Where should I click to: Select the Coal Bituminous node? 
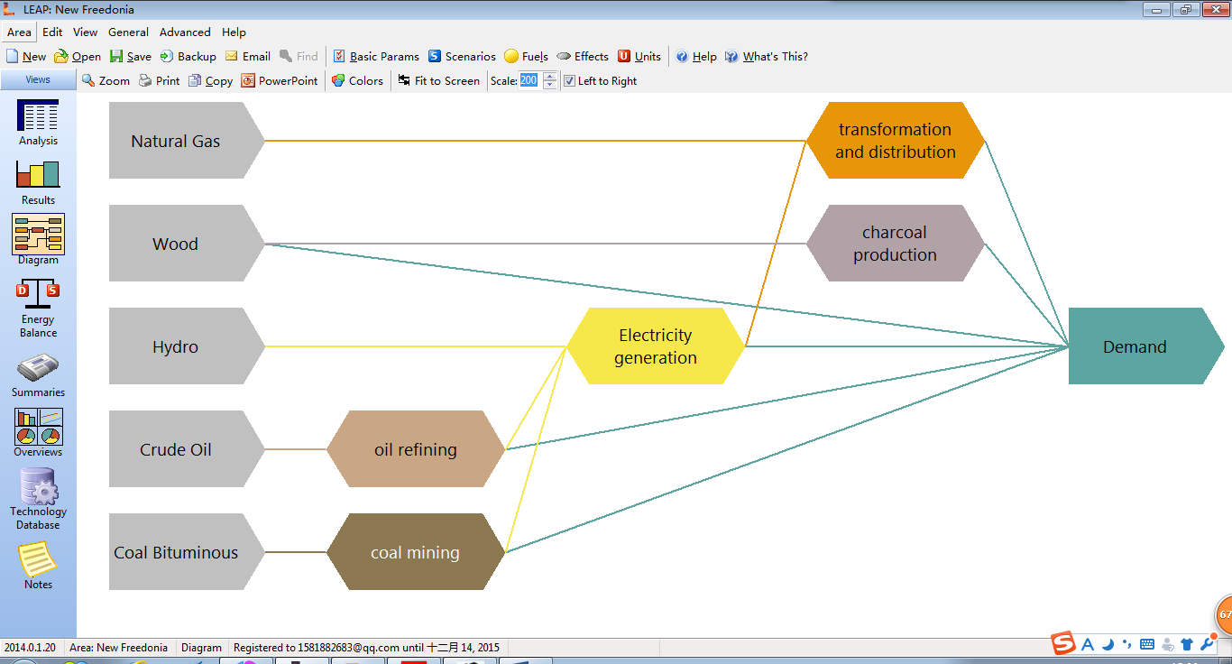[187, 552]
